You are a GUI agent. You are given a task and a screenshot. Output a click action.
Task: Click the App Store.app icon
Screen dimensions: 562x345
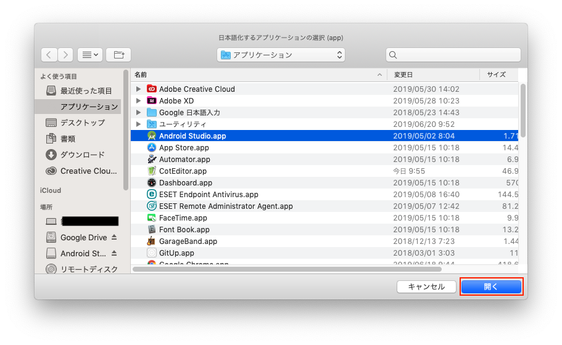tap(152, 147)
